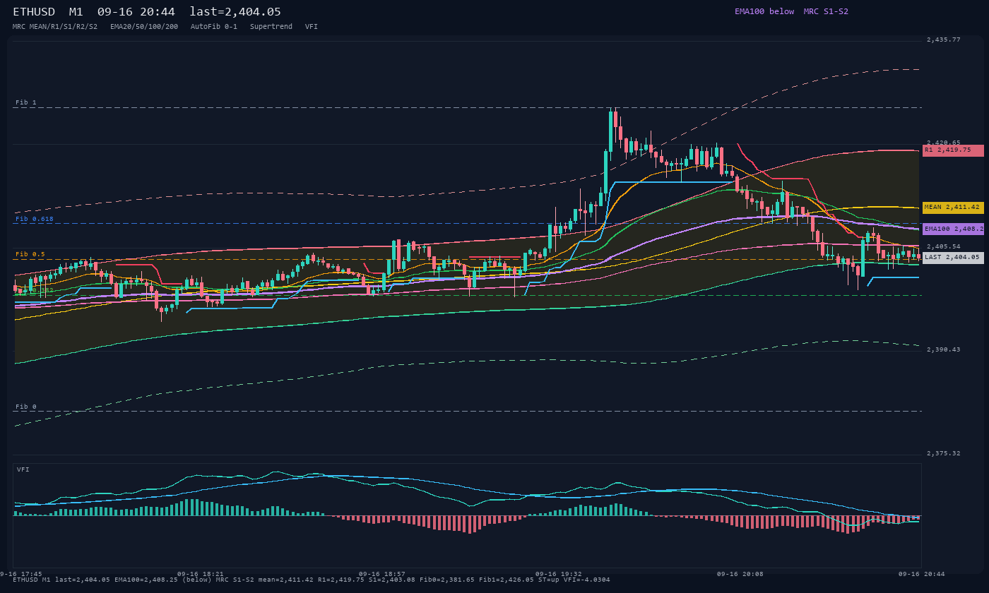Click the 09-16 19:32 time axis label
Screen dimensions: 989x593
point(559,574)
